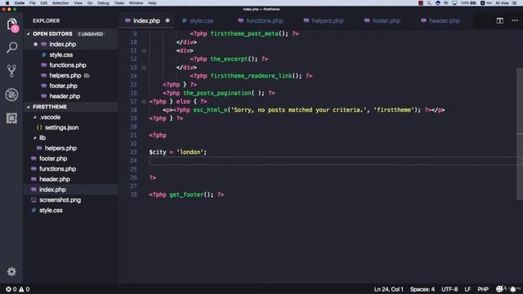Change line ending via LF status item
The height and width of the screenshot is (294, 523).
(x=467, y=289)
